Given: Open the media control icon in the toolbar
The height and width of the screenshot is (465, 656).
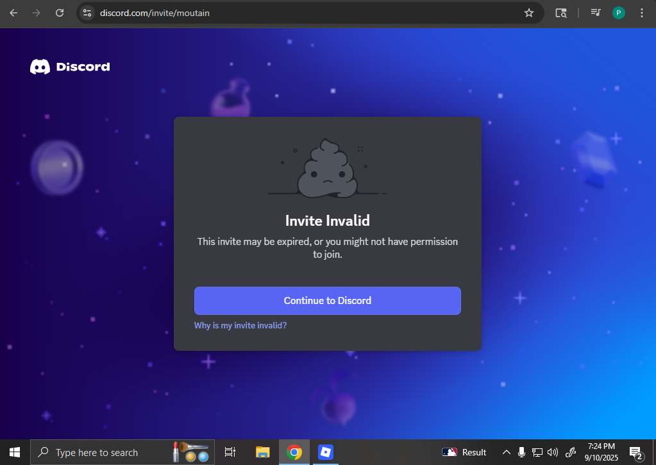Looking at the screenshot, I should (595, 13).
